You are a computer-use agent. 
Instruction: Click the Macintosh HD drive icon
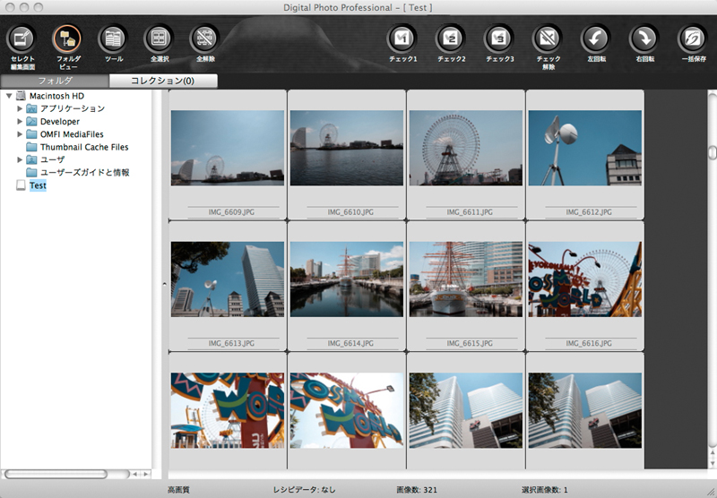click(21, 96)
